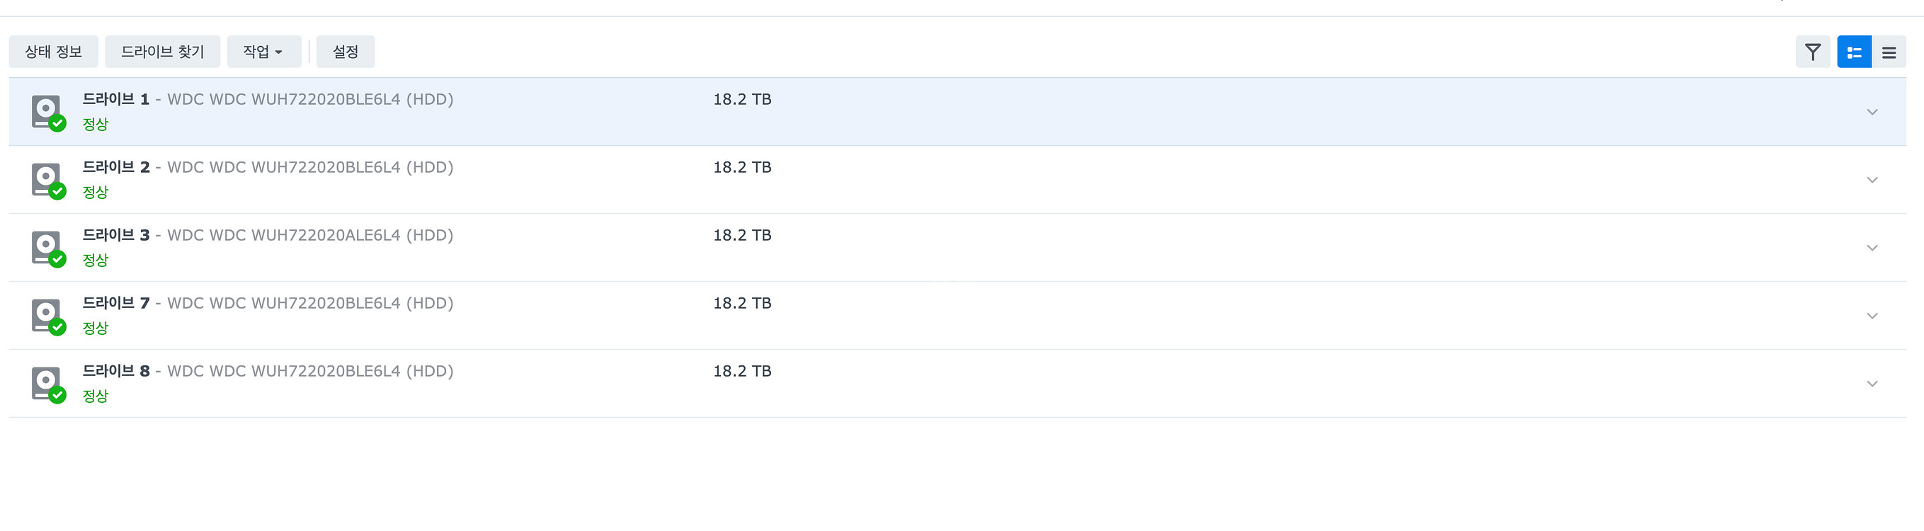Click the 정상 status of 드라이브 8

[x=96, y=396]
